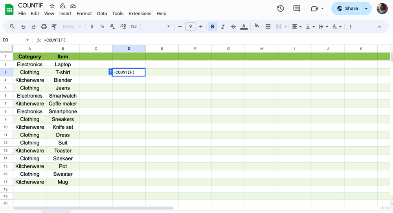
Task: Open version history clock icon
Action: click(x=281, y=9)
